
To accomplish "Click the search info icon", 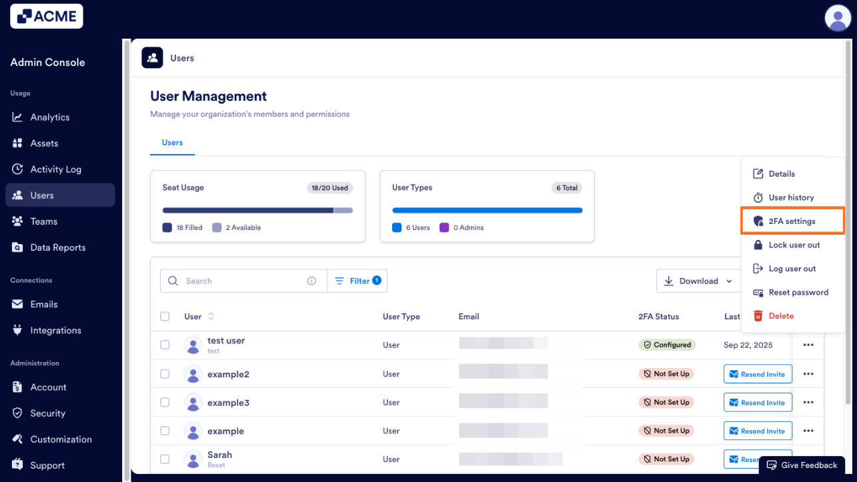I will click(311, 281).
